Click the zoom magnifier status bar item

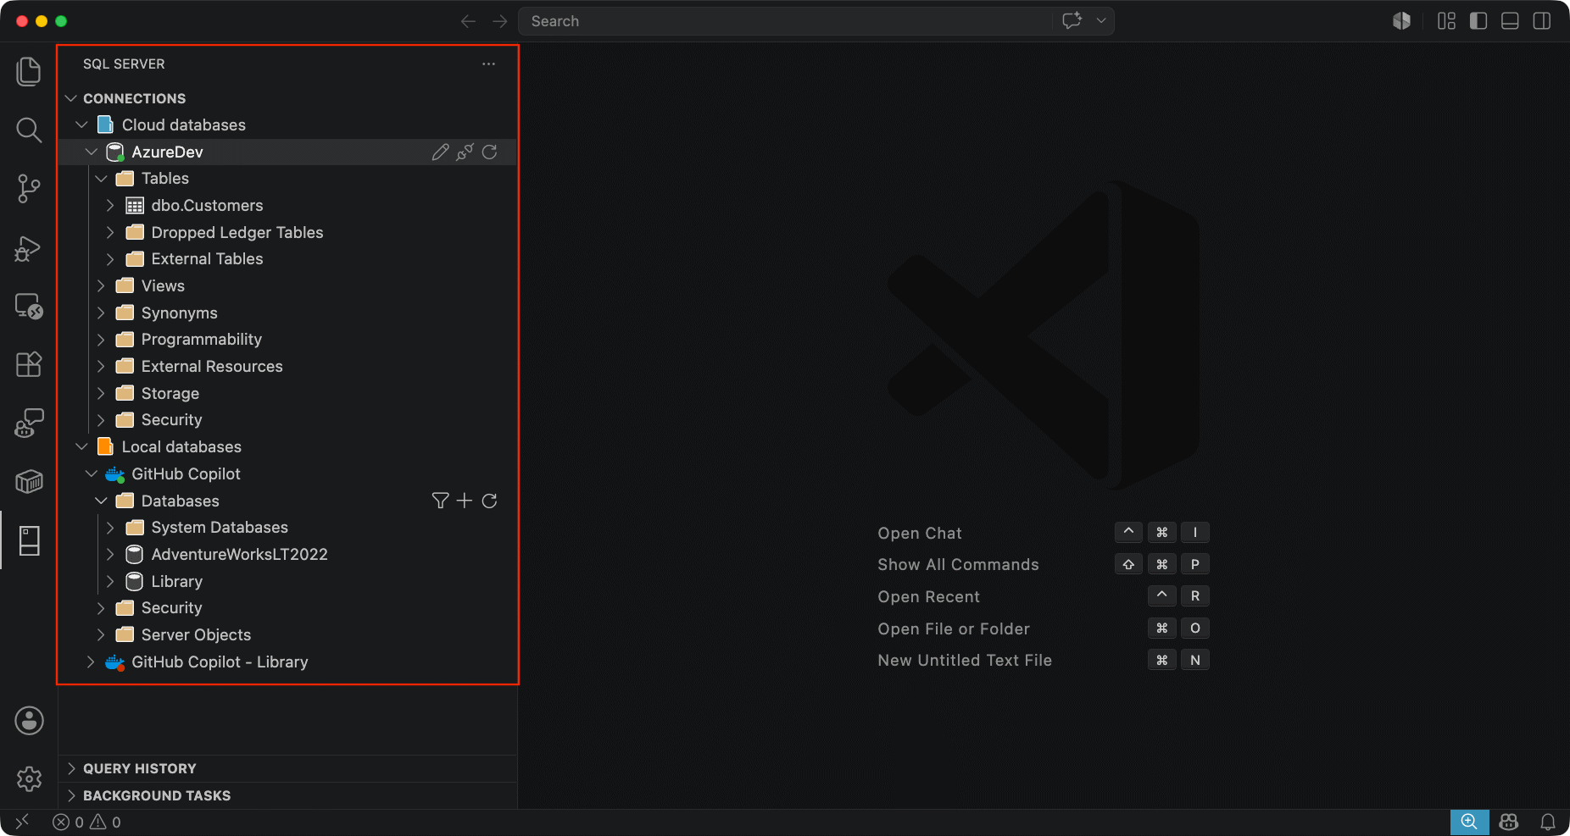point(1469,822)
